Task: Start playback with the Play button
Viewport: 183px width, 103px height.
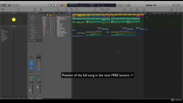Action: pos(59,5)
